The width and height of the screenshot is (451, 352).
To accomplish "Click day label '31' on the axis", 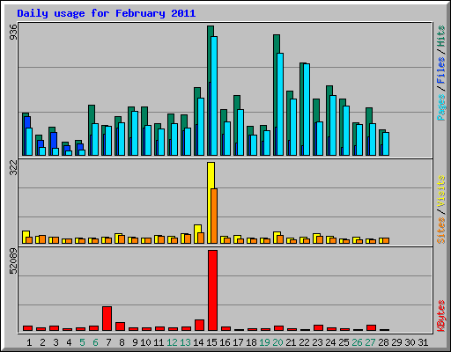I will pyautogui.click(x=423, y=342).
